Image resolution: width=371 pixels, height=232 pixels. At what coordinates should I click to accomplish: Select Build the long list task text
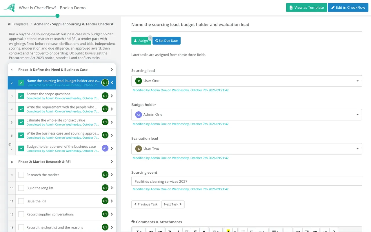click(40, 188)
